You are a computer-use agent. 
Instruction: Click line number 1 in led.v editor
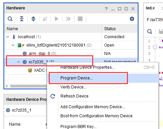(149, 41)
